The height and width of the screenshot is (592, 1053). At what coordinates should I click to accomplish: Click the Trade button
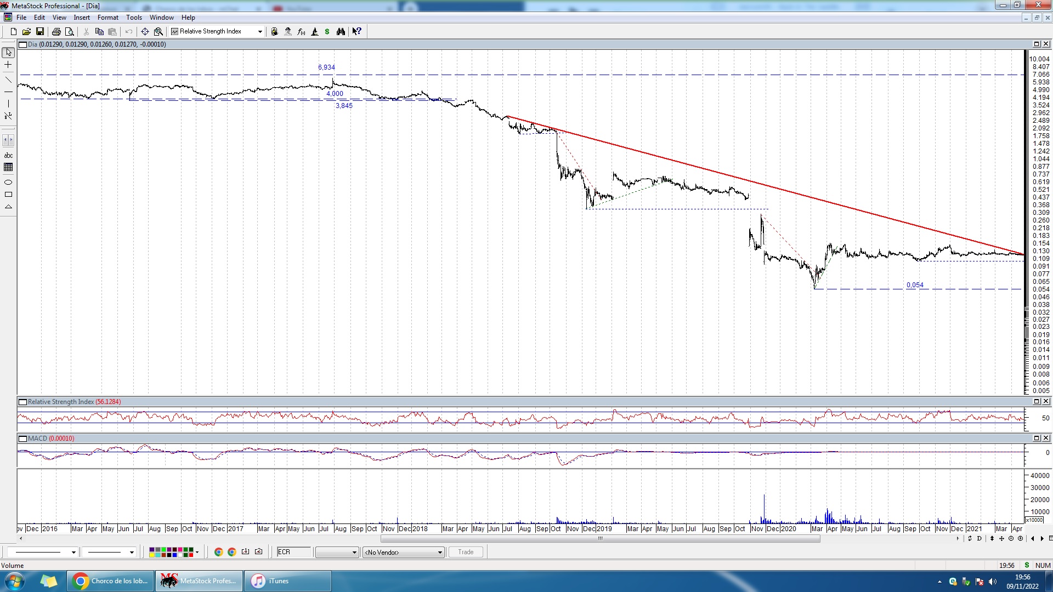pyautogui.click(x=466, y=552)
